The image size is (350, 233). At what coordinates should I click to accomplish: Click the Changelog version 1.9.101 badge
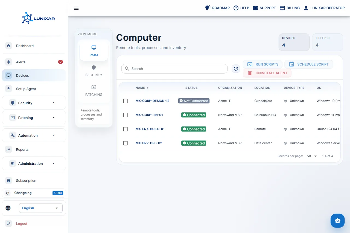(58, 193)
